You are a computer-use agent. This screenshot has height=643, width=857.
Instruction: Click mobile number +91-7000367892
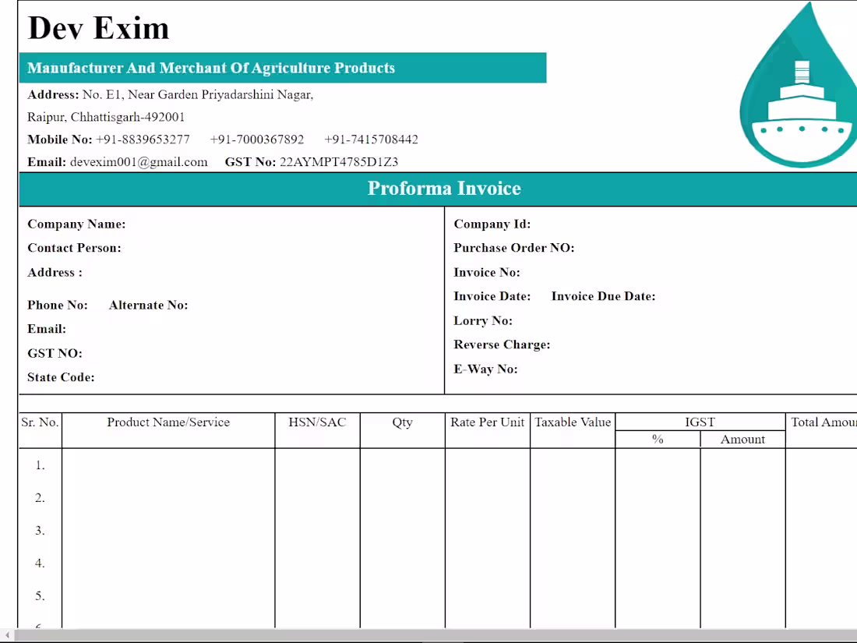(x=257, y=140)
